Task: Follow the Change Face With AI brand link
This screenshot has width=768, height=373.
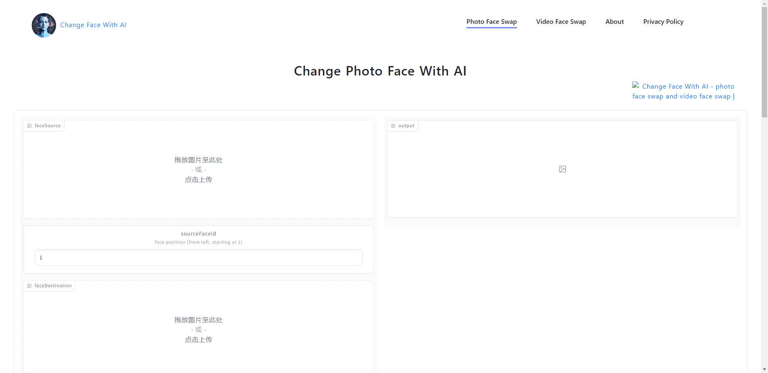Action: click(x=93, y=25)
